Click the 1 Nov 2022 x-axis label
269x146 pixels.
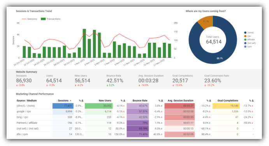pos(79,63)
